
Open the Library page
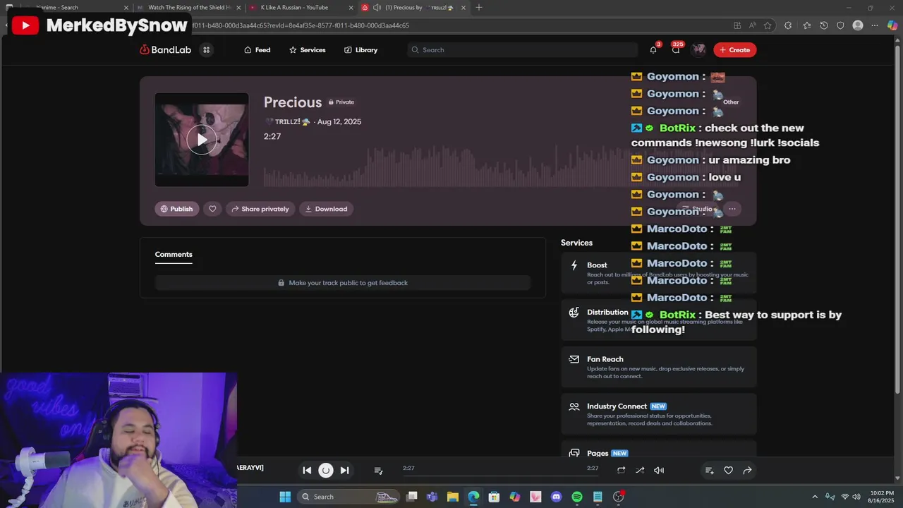(360, 50)
